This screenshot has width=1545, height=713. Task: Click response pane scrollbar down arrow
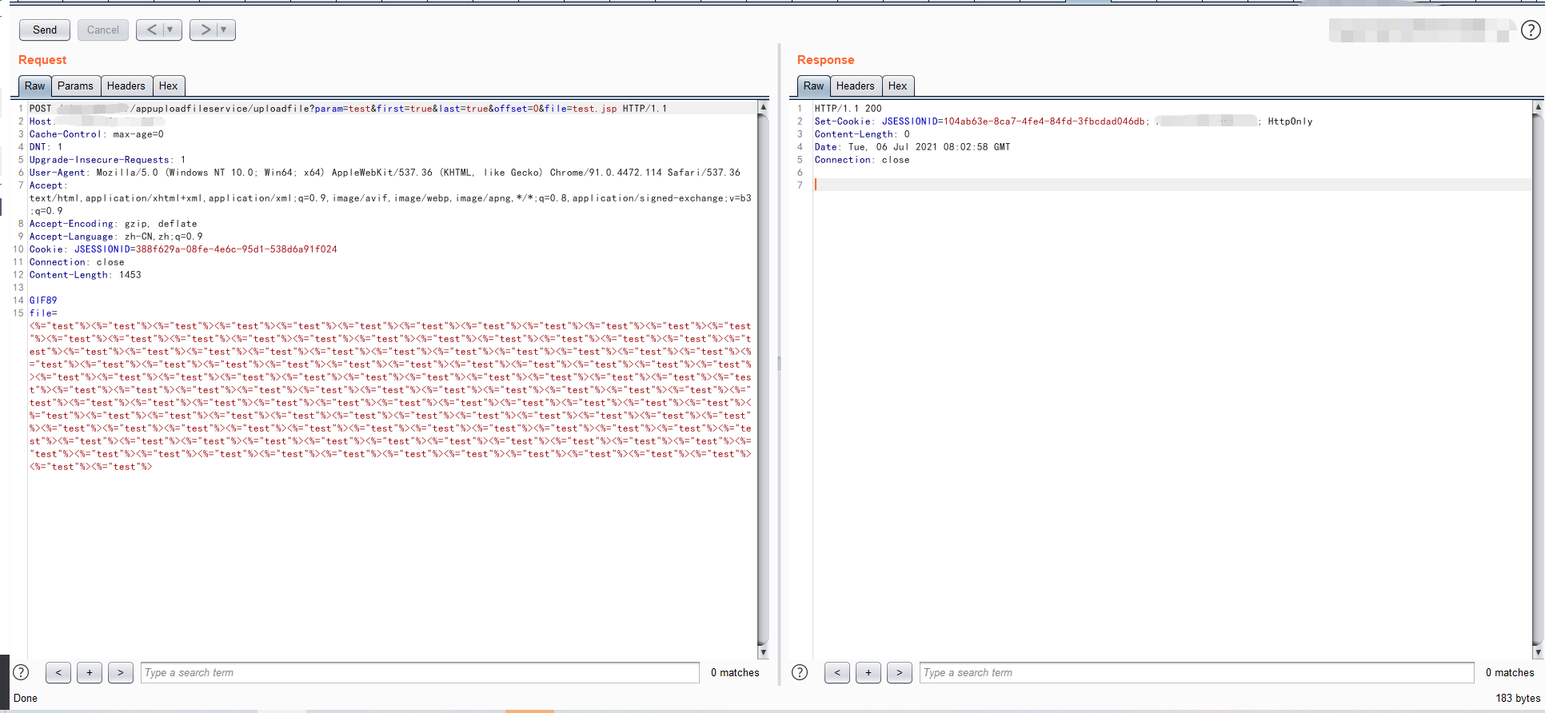coord(1538,652)
